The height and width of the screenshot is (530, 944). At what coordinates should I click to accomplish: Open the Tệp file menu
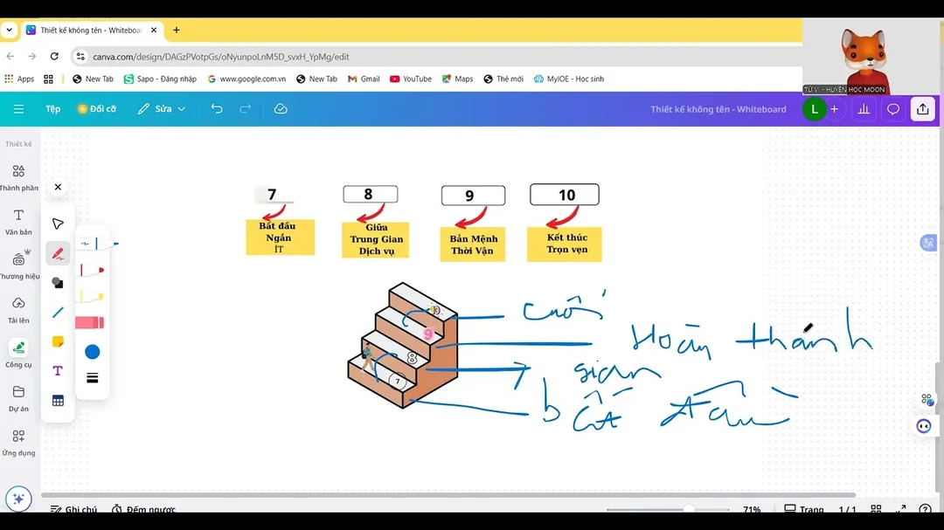[53, 109]
